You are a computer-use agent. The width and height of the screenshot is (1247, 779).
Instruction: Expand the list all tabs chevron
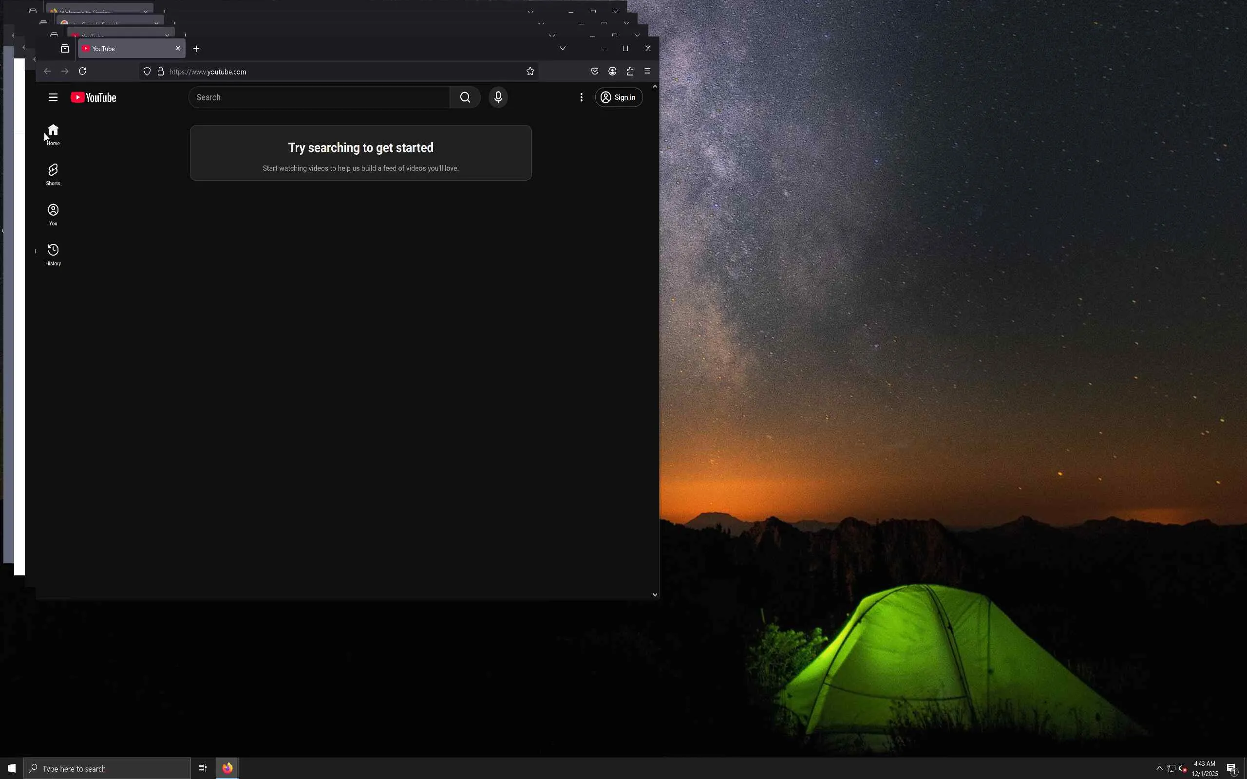(x=563, y=48)
